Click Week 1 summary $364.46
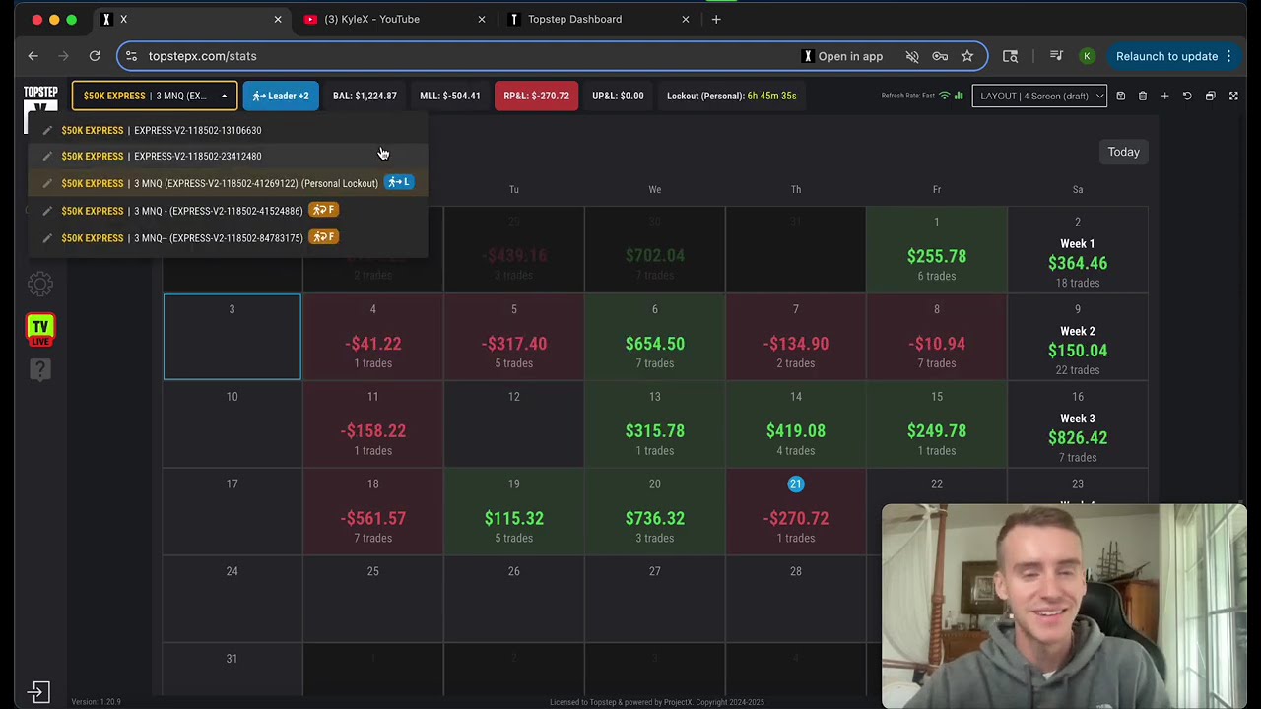 tap(1078, 249)
